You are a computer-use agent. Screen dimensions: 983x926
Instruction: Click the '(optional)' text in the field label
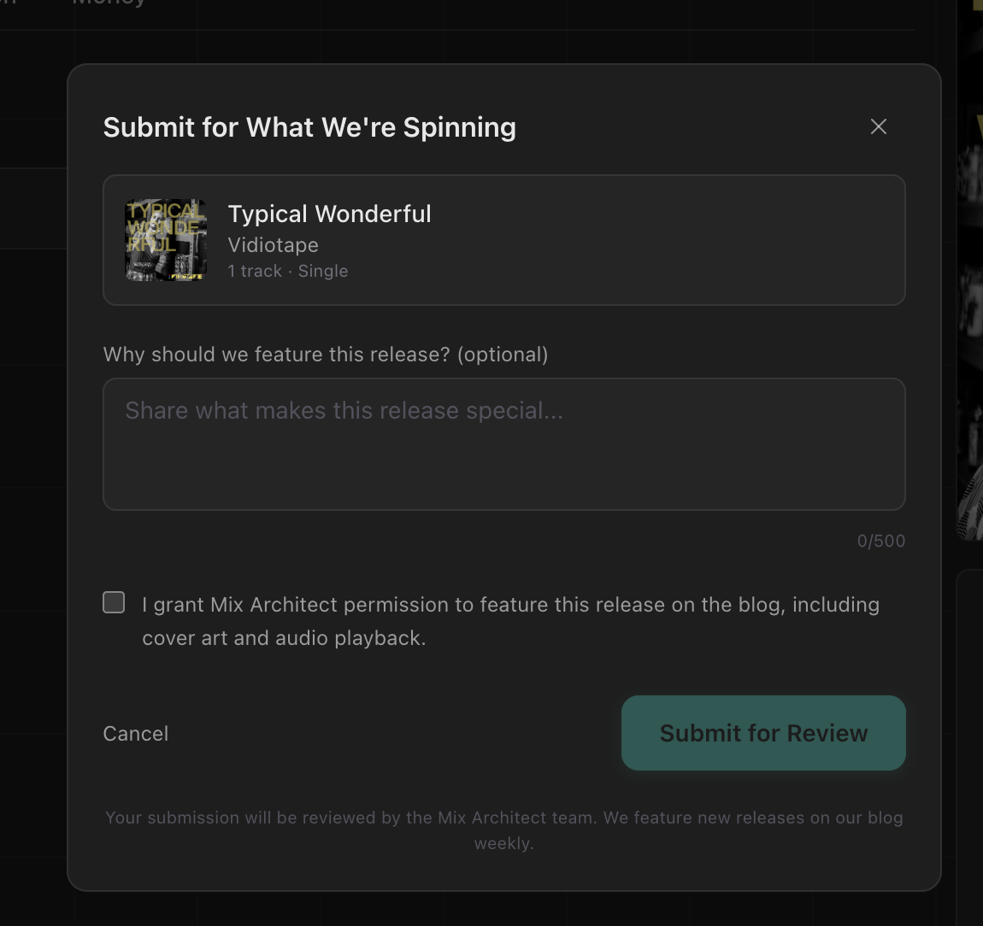click(x=503, y=355)
